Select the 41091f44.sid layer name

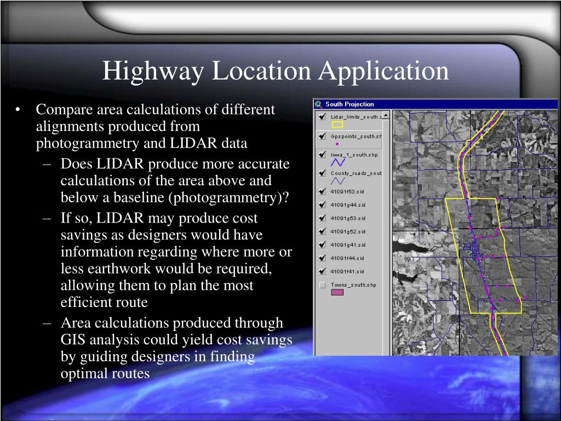pos(347,258)
